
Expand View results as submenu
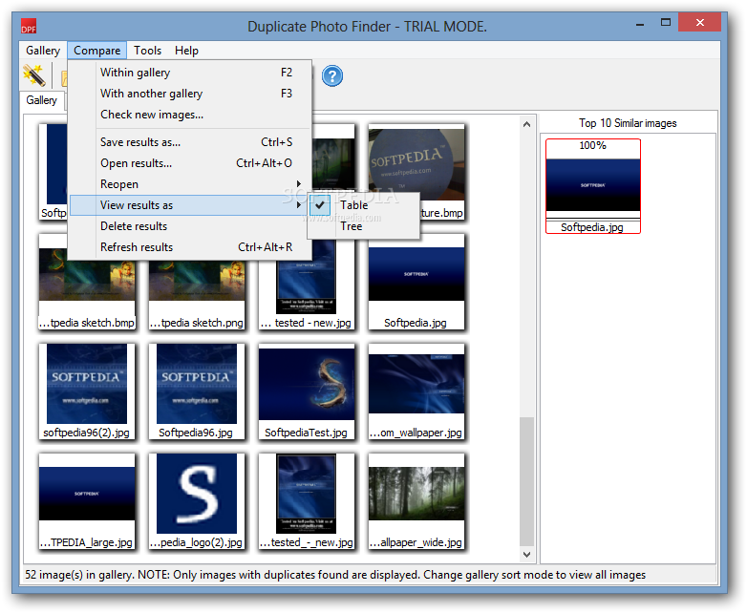tap(189, 205)
